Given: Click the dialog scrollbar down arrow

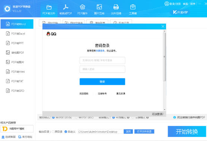Looking at the screenshot, I should (164, 110).
